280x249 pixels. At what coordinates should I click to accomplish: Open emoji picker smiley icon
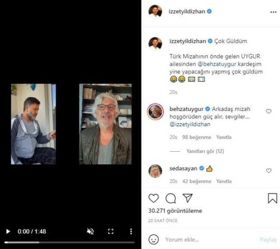tap(153, 239)
